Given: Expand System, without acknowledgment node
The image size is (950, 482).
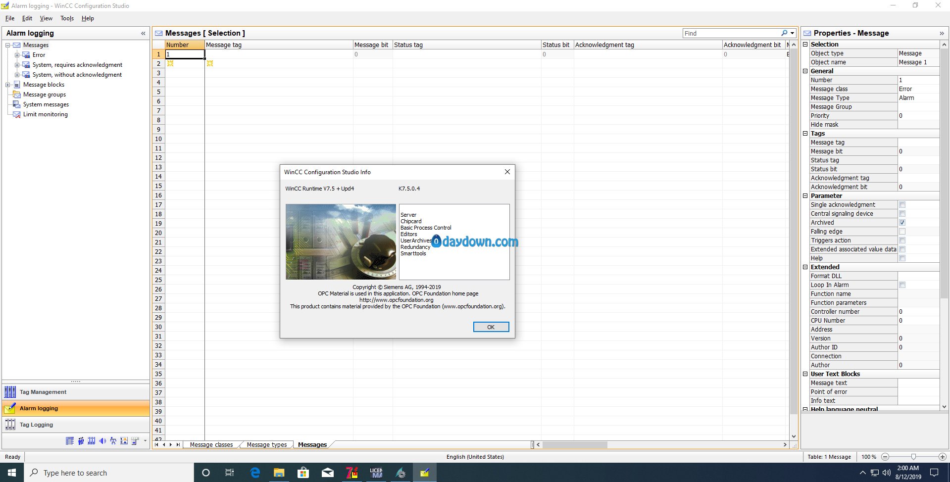Looking at the screenshot, I should tap(17, 75).
